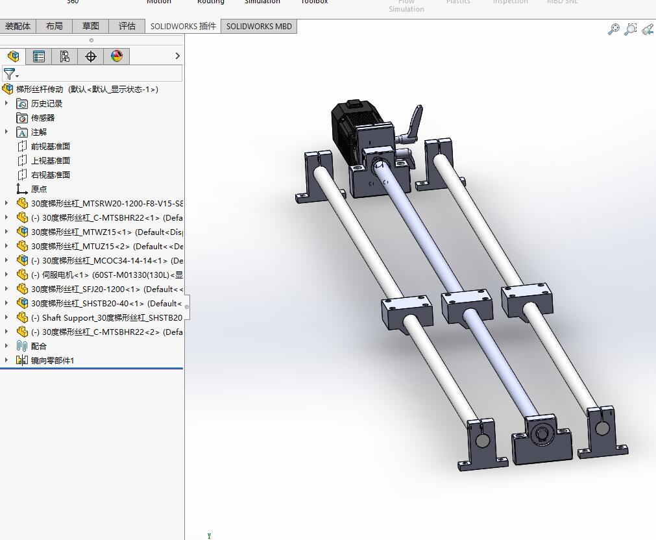The image size is (656, 540).
Task: Click the 镜向零部件1 mirror icon
Action: (22, 360)
